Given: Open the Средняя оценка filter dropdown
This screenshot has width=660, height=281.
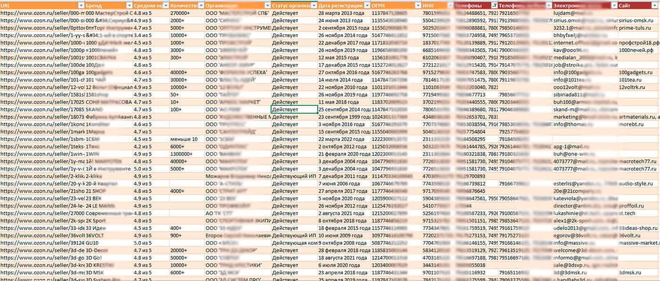Looking at the screenshot, I should click(x=165, y=5).
